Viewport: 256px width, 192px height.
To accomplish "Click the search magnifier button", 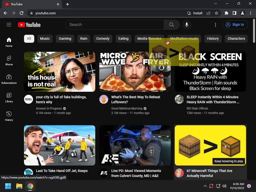I will click(x=171, y=25).
